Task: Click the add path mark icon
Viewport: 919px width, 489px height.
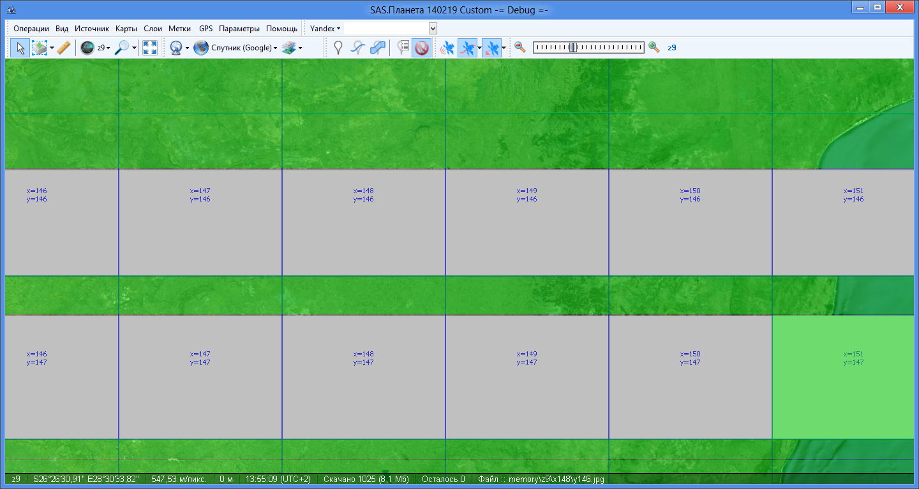Action: click(x=358, y=48)
